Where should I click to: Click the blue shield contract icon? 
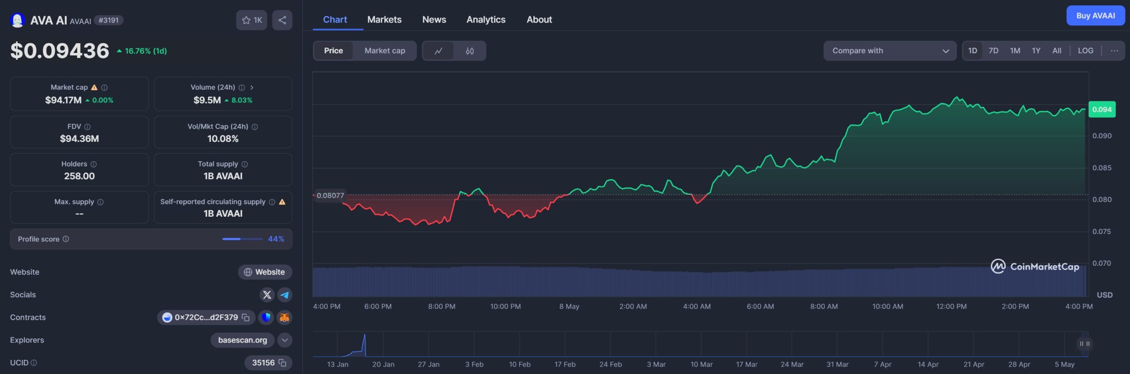click(266, 317)
